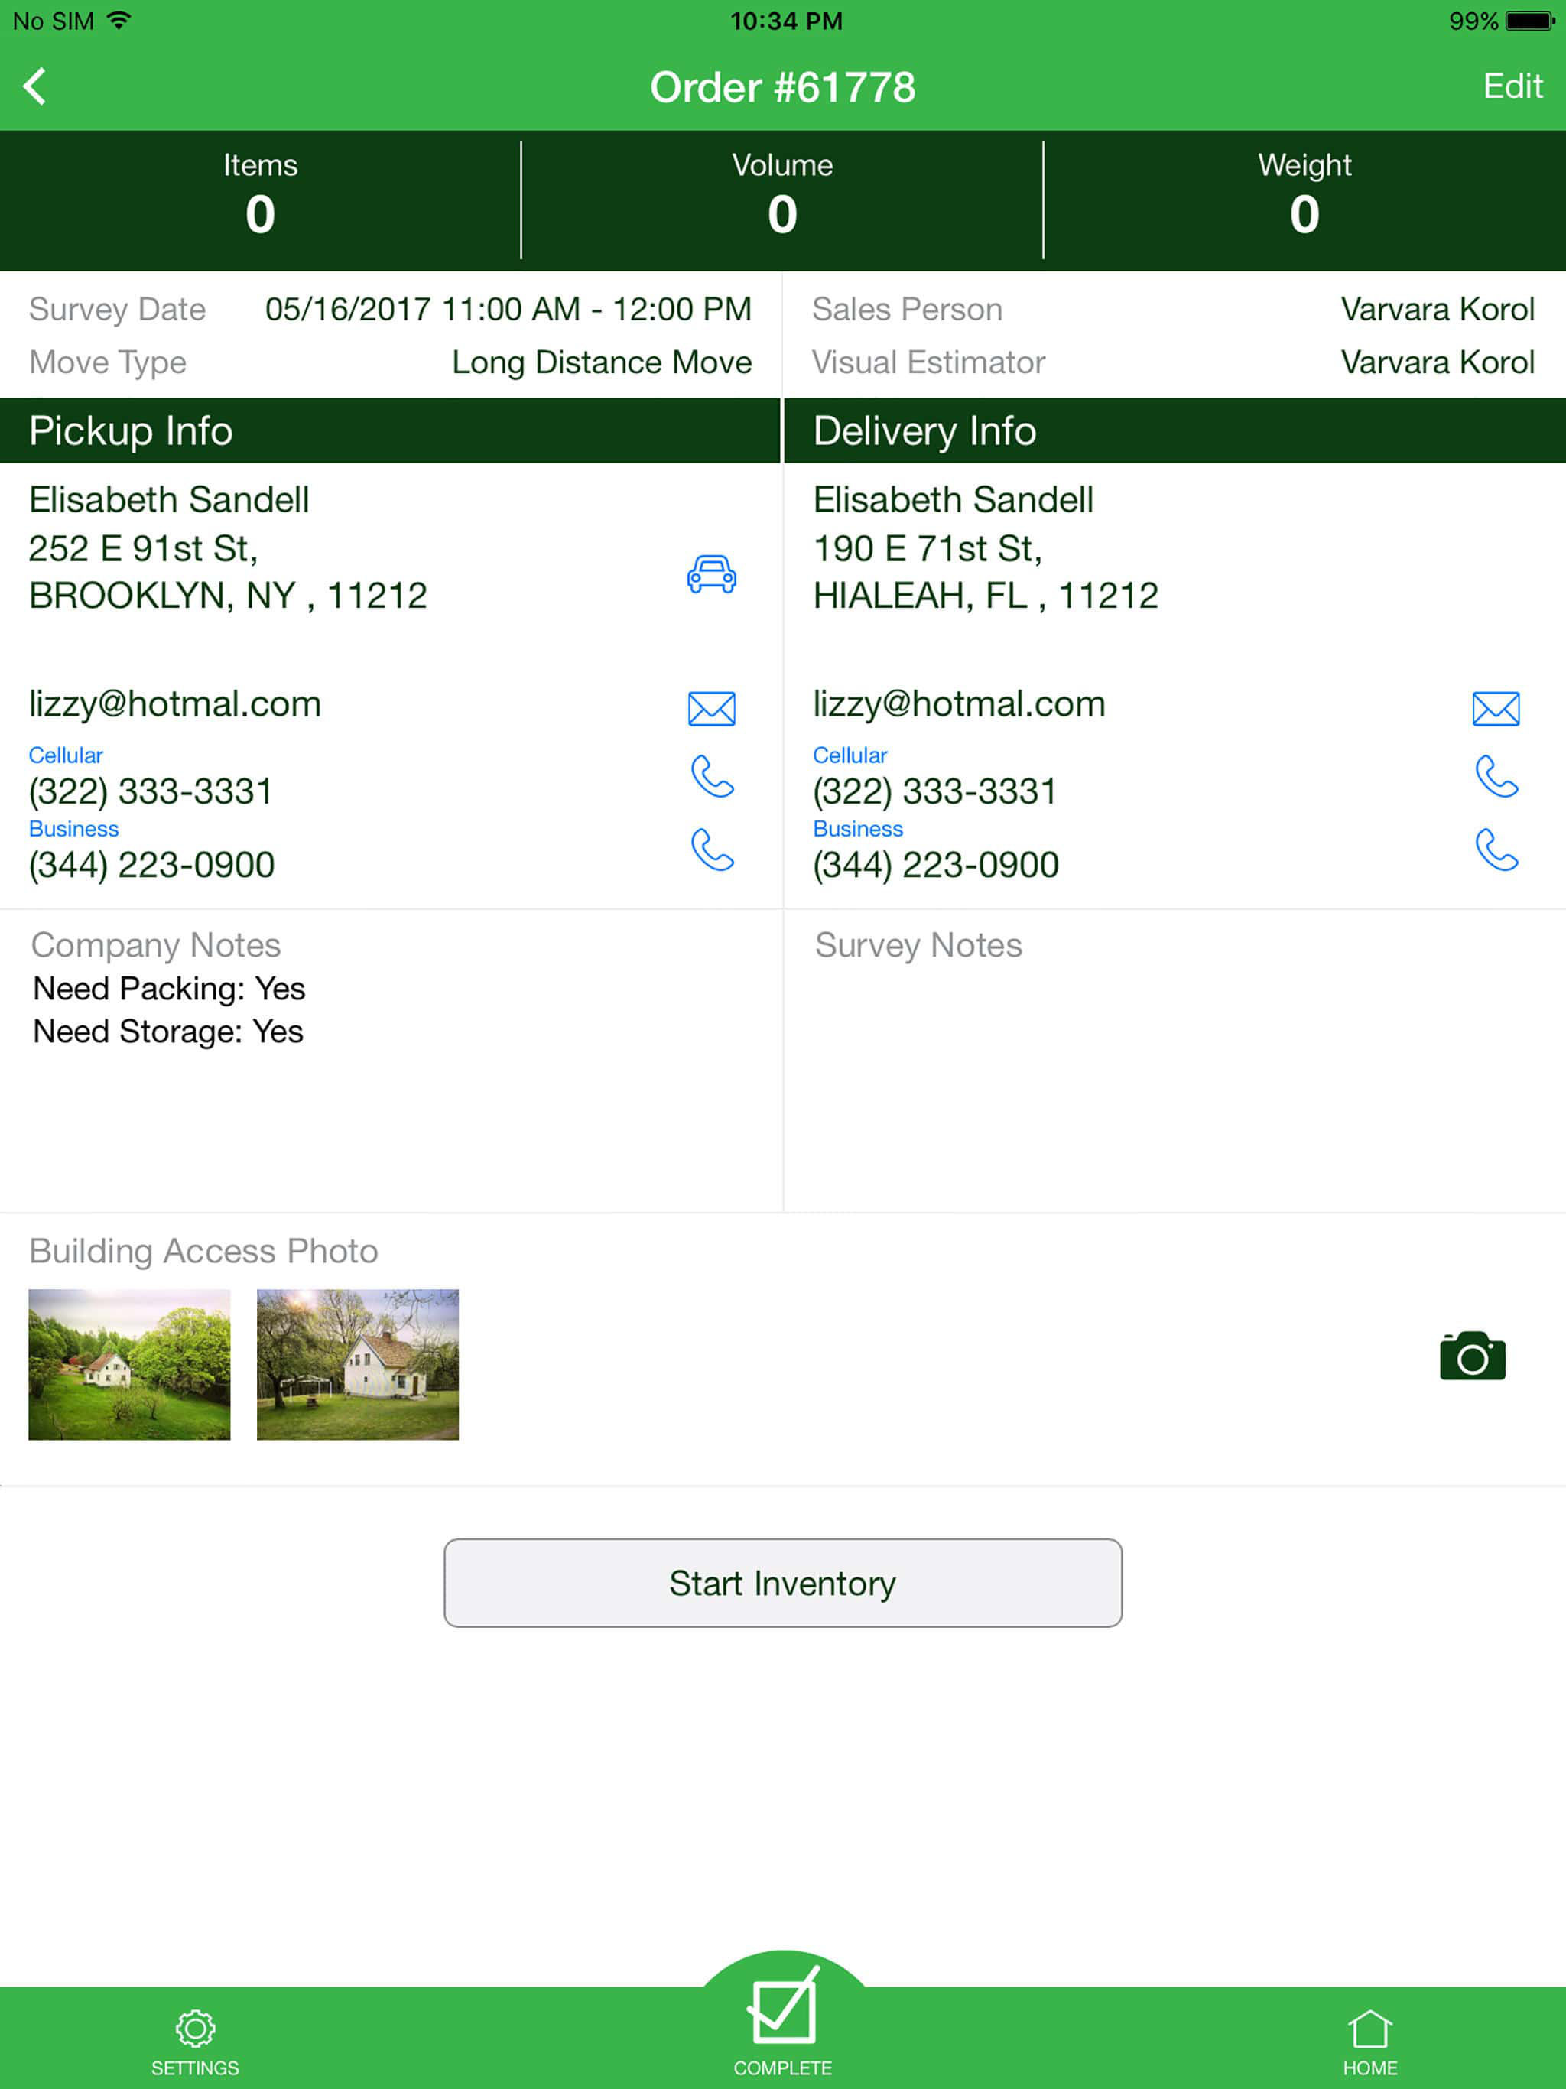This screenshot has height=2089, width=1566.
Task: Tap pickup cellular number (322) 333-3331
Action: point(150,791)
